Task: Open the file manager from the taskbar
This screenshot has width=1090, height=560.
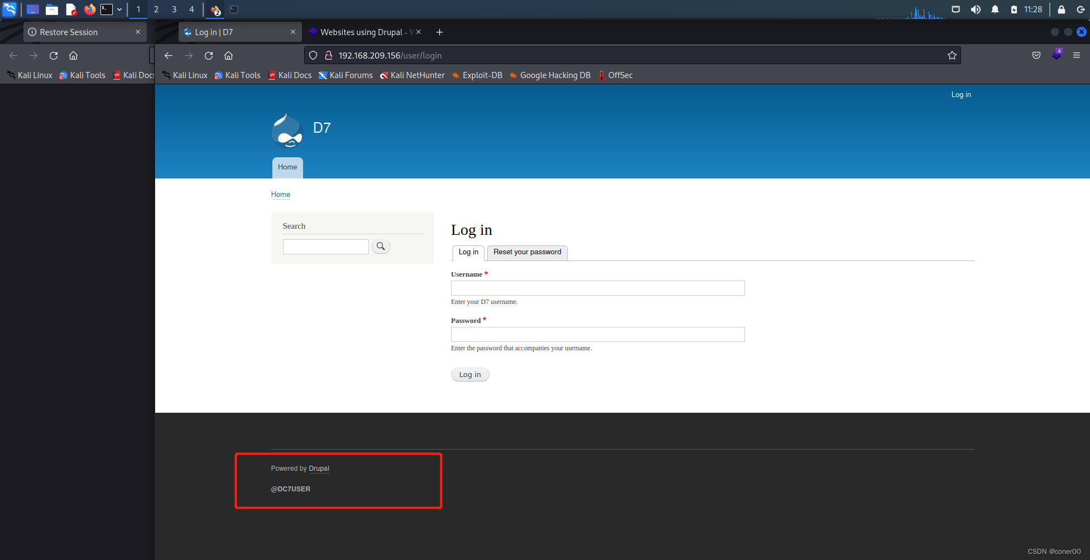Action: click(x=52, y=9)
